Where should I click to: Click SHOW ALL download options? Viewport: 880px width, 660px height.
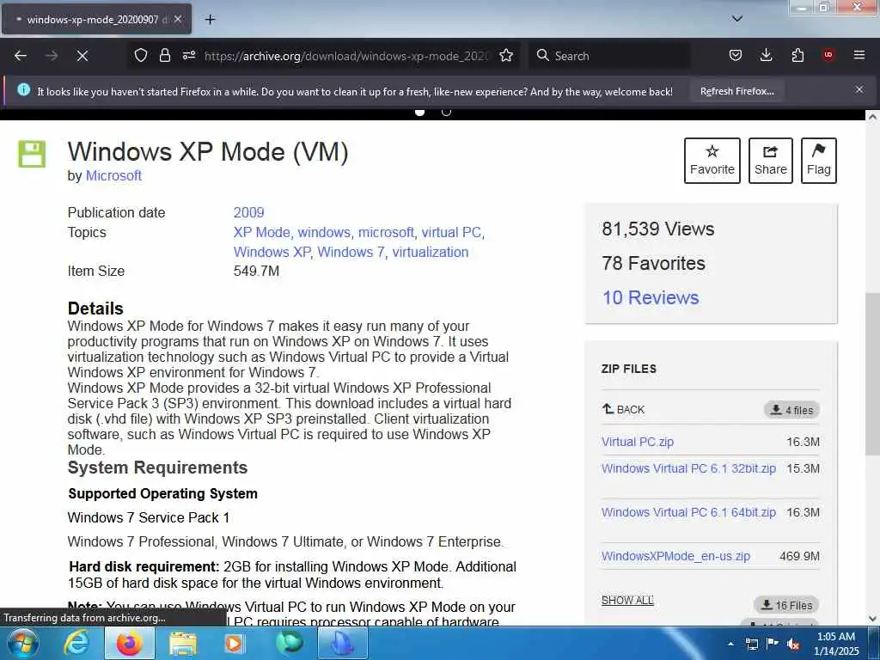(x=627, y=601)
